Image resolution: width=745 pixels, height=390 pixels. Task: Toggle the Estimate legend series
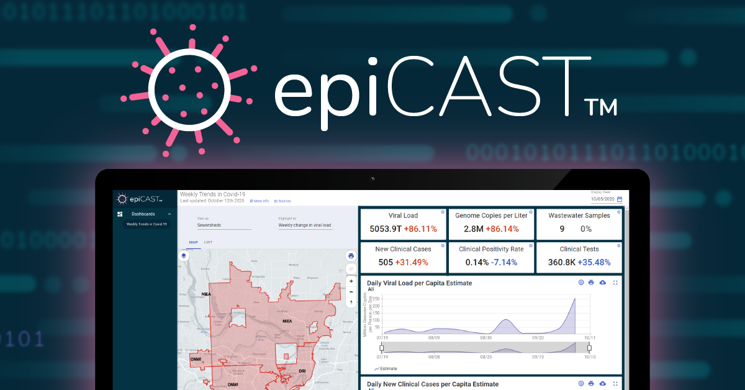pyautogui.click(x=386, y=368)
